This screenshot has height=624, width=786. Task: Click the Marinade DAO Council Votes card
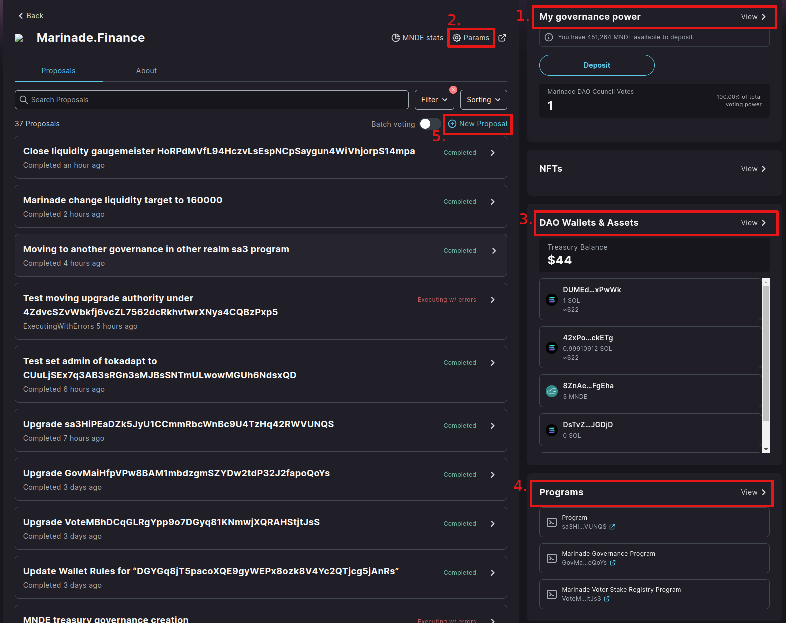[x=654, y=101]
